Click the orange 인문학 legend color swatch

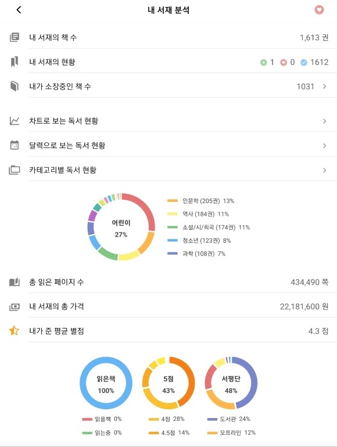173,201
